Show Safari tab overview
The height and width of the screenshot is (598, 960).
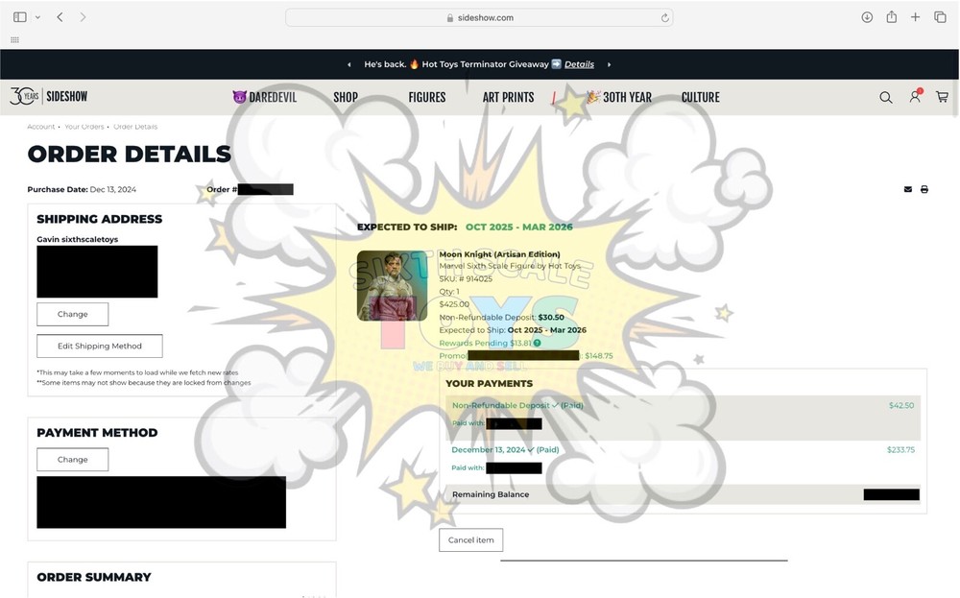(941, 17)
